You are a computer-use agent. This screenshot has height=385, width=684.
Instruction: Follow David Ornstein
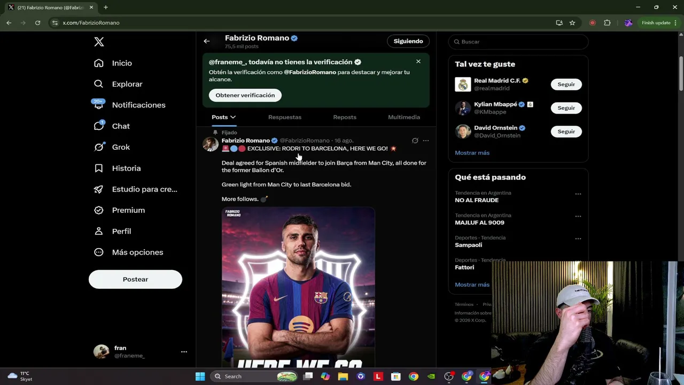click(x=566, y=132)
